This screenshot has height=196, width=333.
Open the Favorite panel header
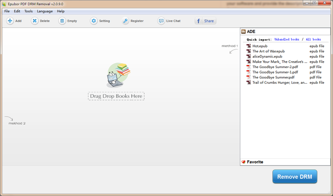tap(255, 162)
